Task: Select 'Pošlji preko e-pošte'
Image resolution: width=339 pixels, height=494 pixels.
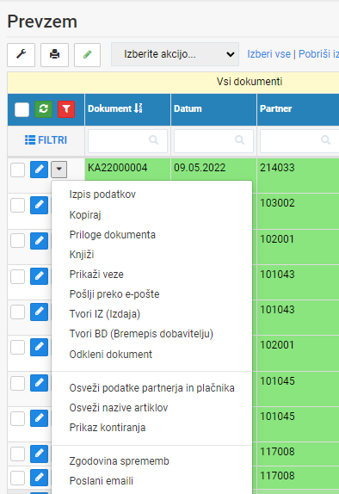Action: click(114, 294)
